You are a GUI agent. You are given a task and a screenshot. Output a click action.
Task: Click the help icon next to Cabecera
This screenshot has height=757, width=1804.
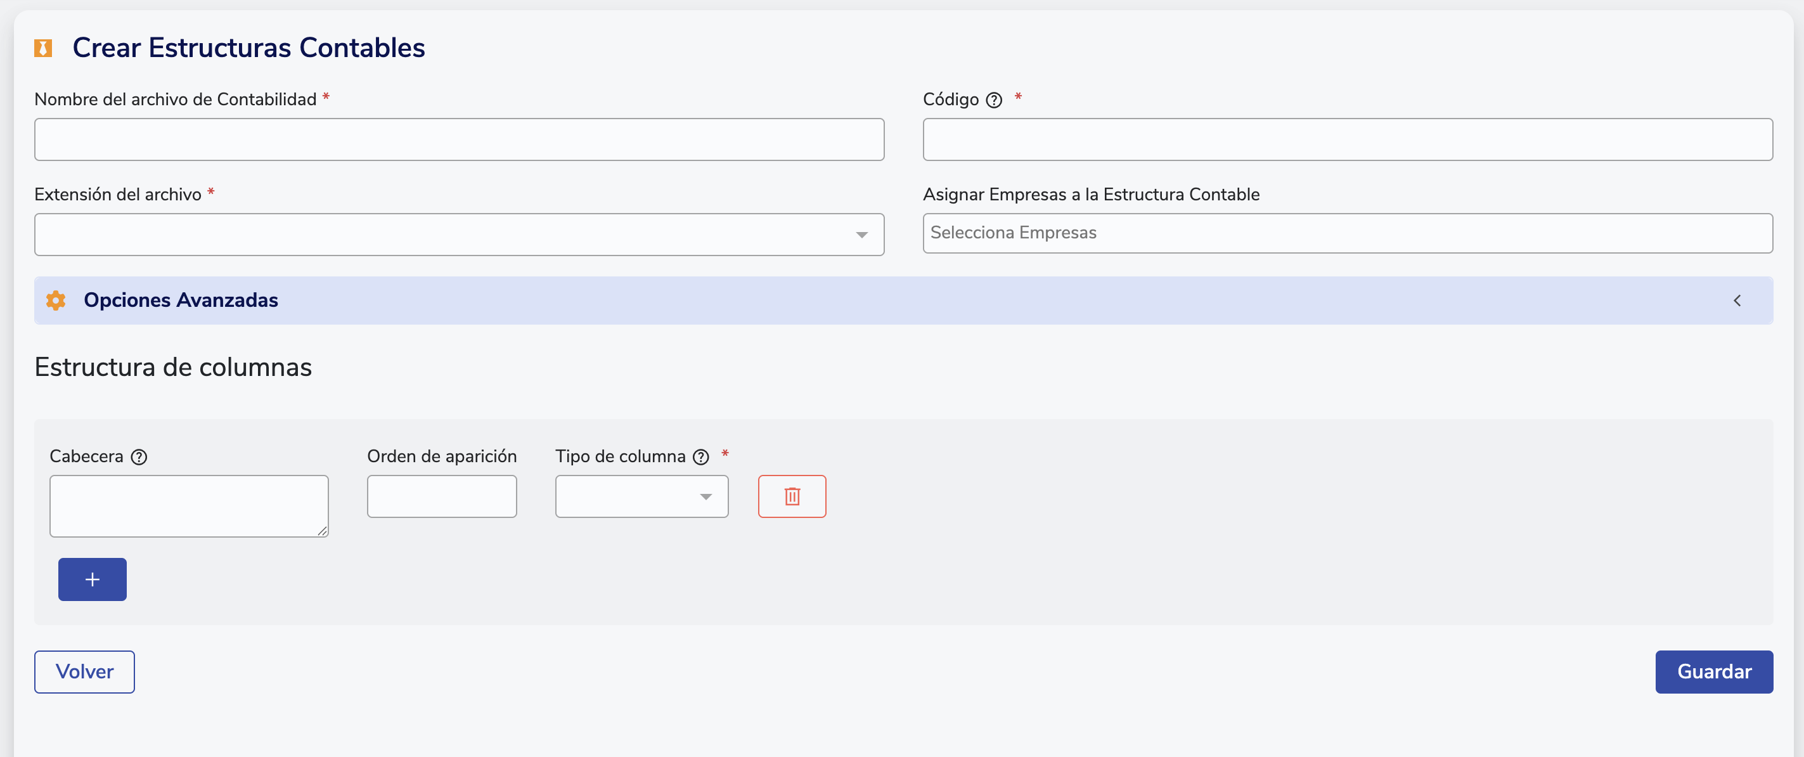click(x=139, y=457)
